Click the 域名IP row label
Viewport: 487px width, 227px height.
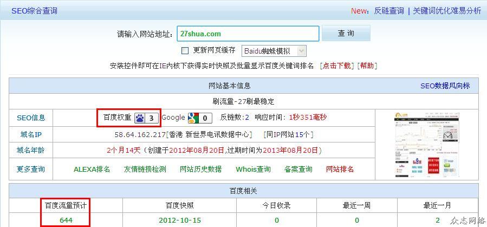[x=31, y=135]
